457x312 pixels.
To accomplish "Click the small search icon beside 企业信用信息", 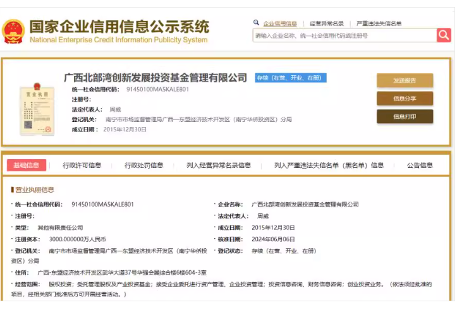I will click(256, 23).
